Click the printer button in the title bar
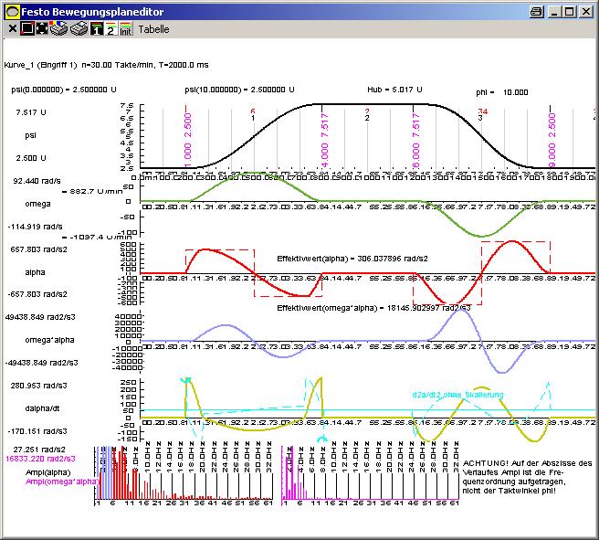 tap(537, 12)
